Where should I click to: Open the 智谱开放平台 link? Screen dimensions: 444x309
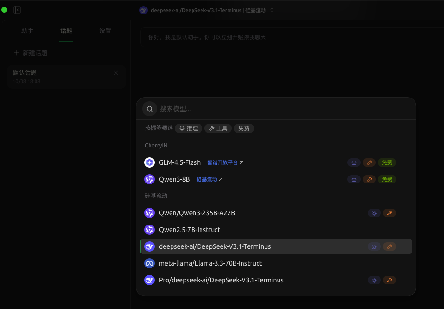(225, 162)
